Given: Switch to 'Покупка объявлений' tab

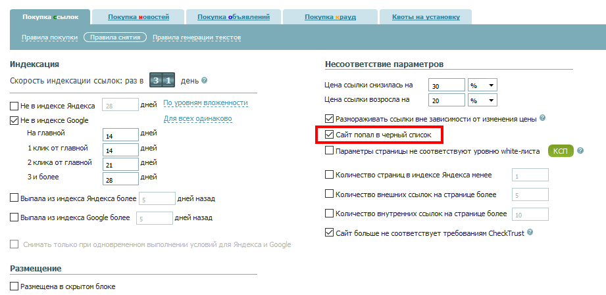Looking at the screenshot, I should coord(234,17).
